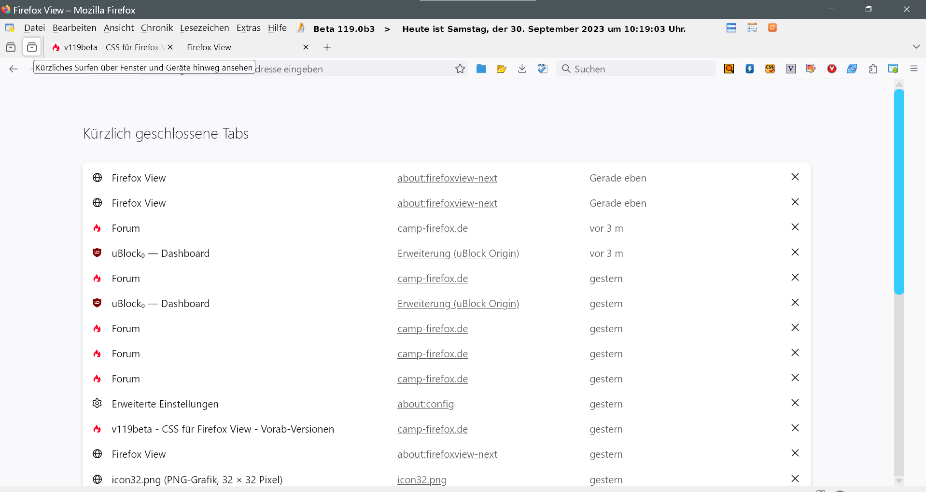Click the W3C validator toolbar icon
Viewport: 926px width, 492px height.
click(543, 69)
